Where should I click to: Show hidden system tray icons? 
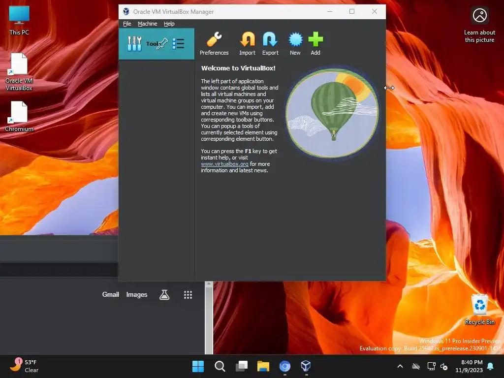click(x=400, y=366)
